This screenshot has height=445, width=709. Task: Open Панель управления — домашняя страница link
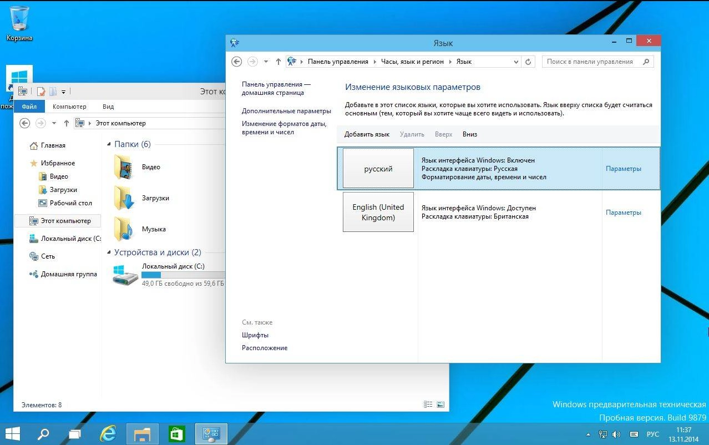pos(276,88)
